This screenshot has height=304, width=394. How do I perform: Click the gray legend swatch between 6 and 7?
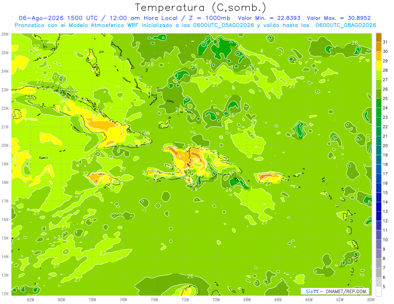point(379,273)
